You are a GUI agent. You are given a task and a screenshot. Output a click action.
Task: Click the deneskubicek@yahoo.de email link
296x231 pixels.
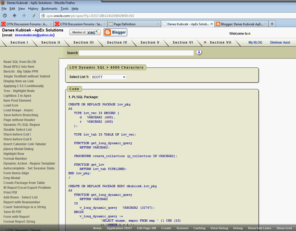[x=34, y=35]
